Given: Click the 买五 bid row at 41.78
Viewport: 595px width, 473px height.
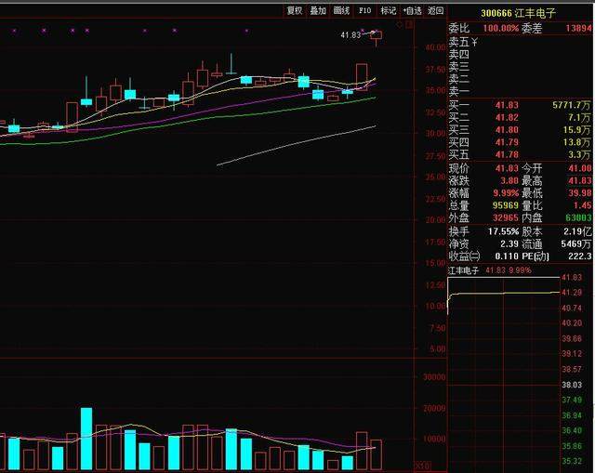Looking at the screenshot, I should 519,154.
